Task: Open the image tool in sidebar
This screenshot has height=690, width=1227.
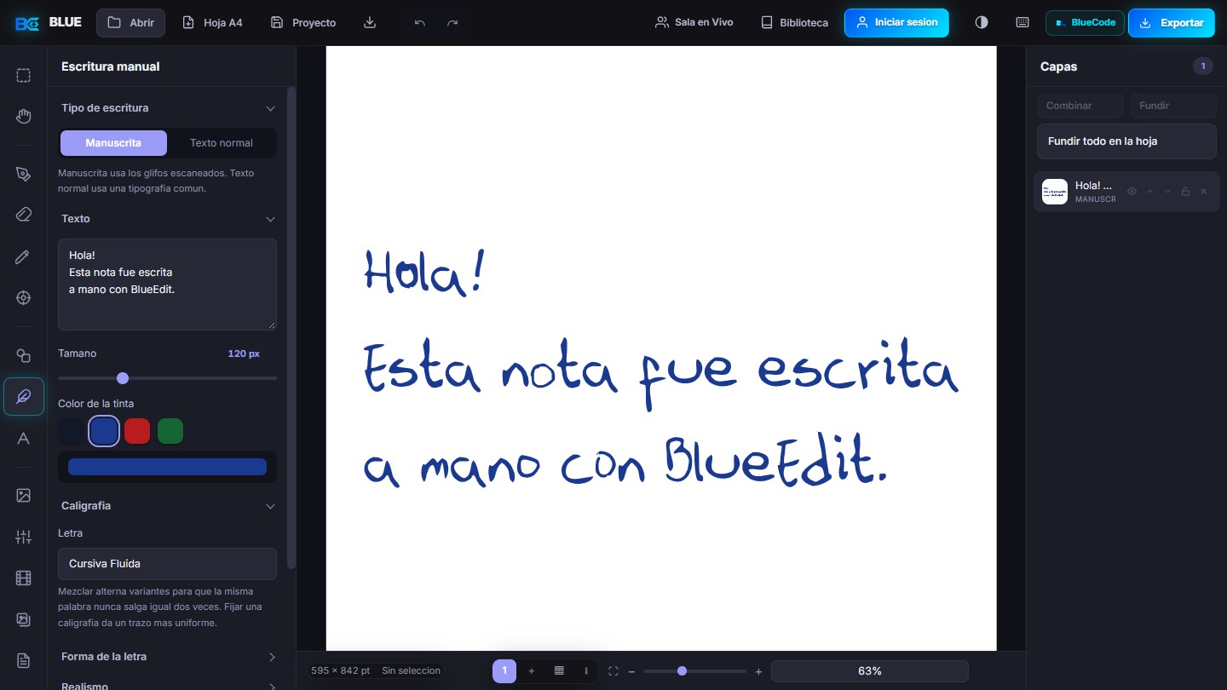Action: [x=24, y=496]
